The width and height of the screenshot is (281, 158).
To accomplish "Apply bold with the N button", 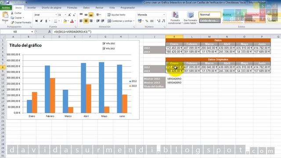I will tap(36, 21).
